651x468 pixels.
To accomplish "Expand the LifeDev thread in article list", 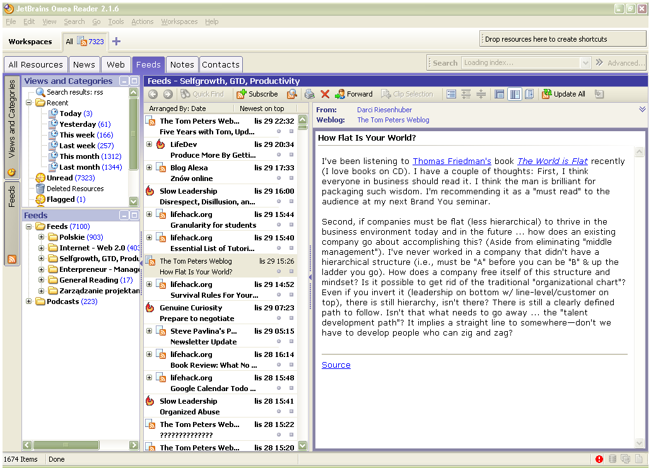I will click(149, 144).
